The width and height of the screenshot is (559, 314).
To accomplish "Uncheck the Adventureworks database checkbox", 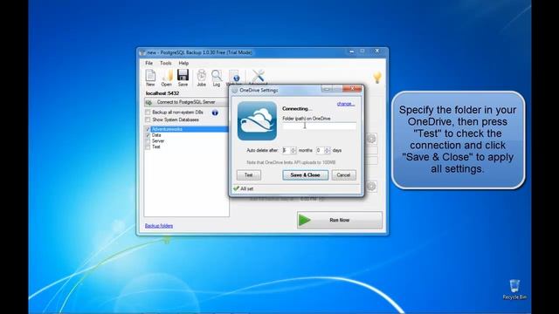I will point(148,129).
